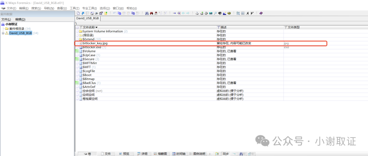Tick the checkbox for System Volume Information

click(x=77, y=31)
